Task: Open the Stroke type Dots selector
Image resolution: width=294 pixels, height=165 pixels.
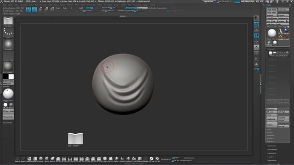Action: click(8, 33)
